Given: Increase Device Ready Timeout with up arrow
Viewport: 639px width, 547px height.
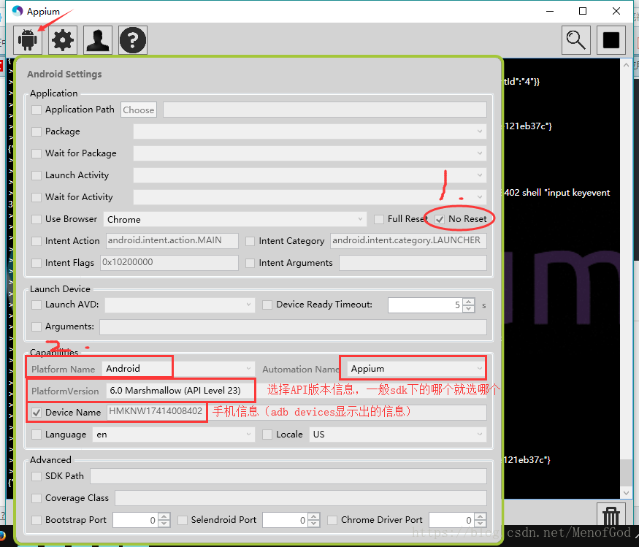Looking at the screenshot, I should click(x=469, y=302).
